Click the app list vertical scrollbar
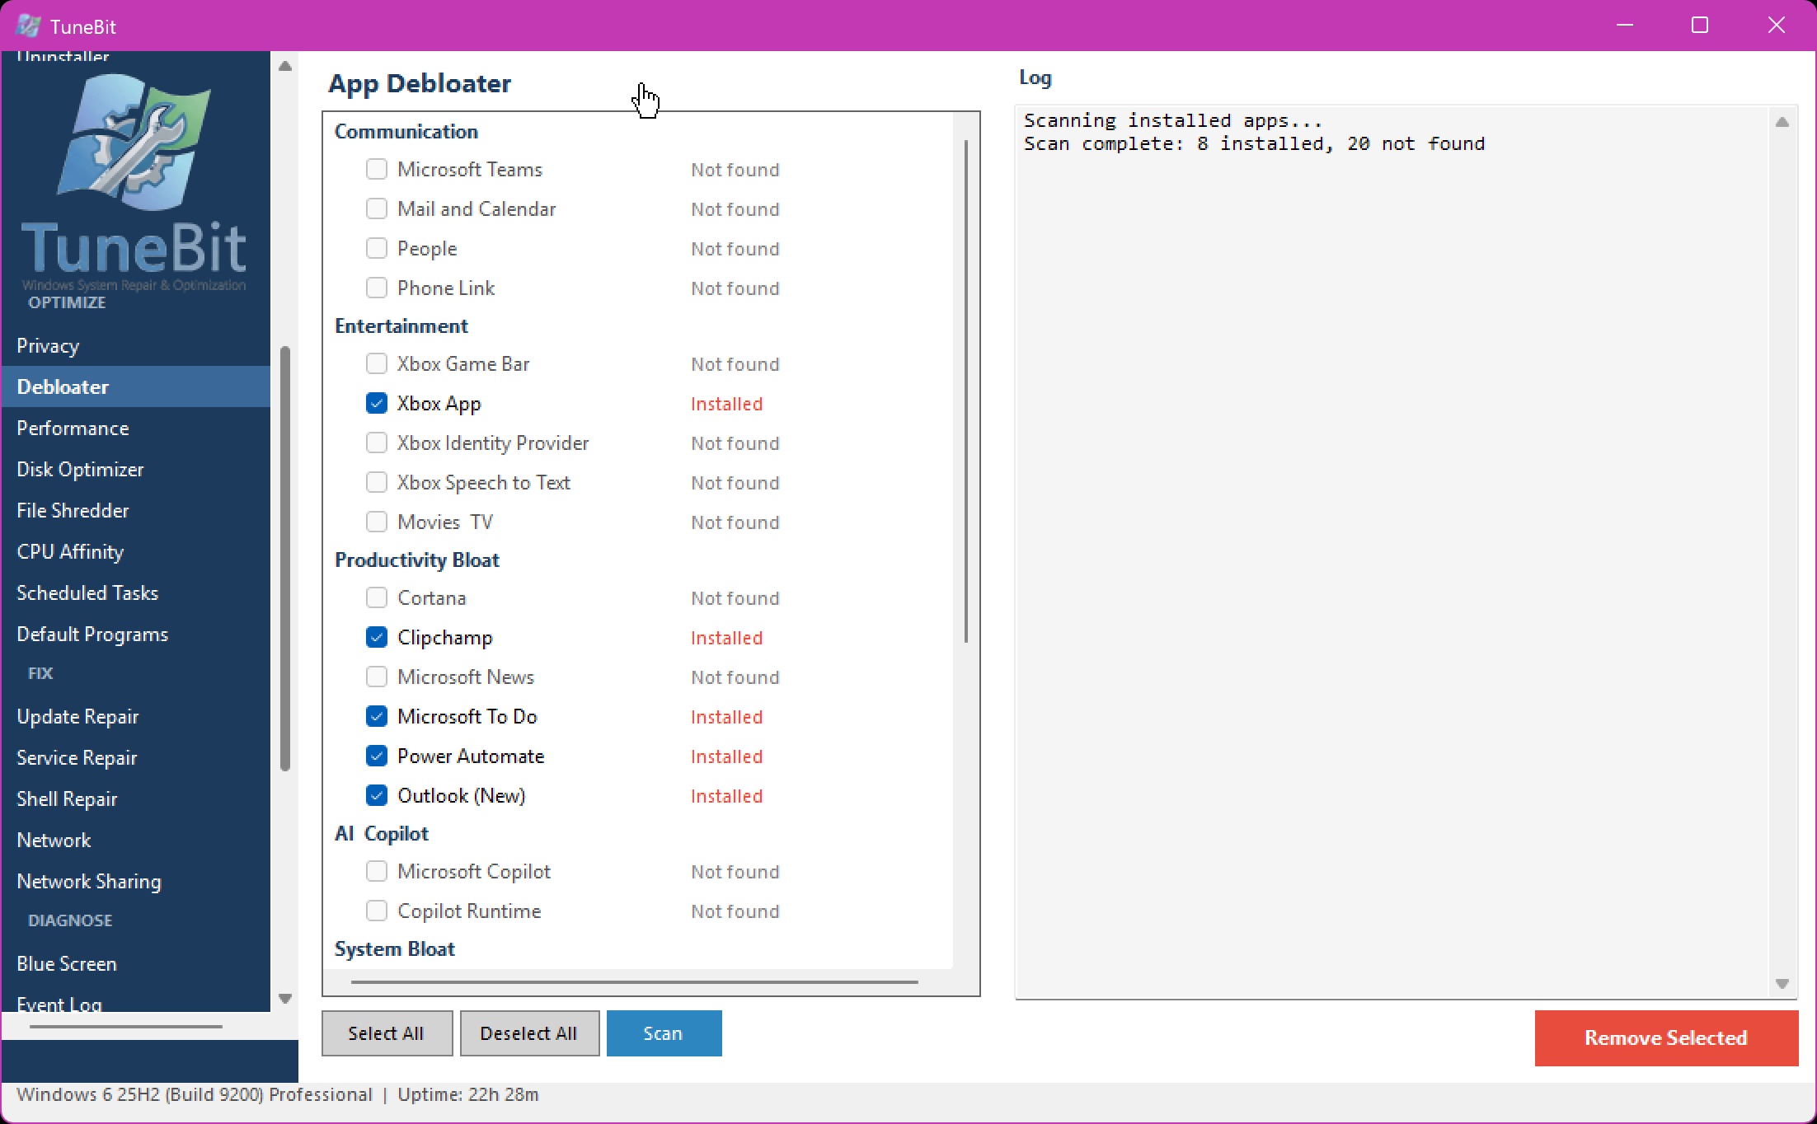Image resolution: width=1817 pixels, height=1124 pixels. (965, 391)
